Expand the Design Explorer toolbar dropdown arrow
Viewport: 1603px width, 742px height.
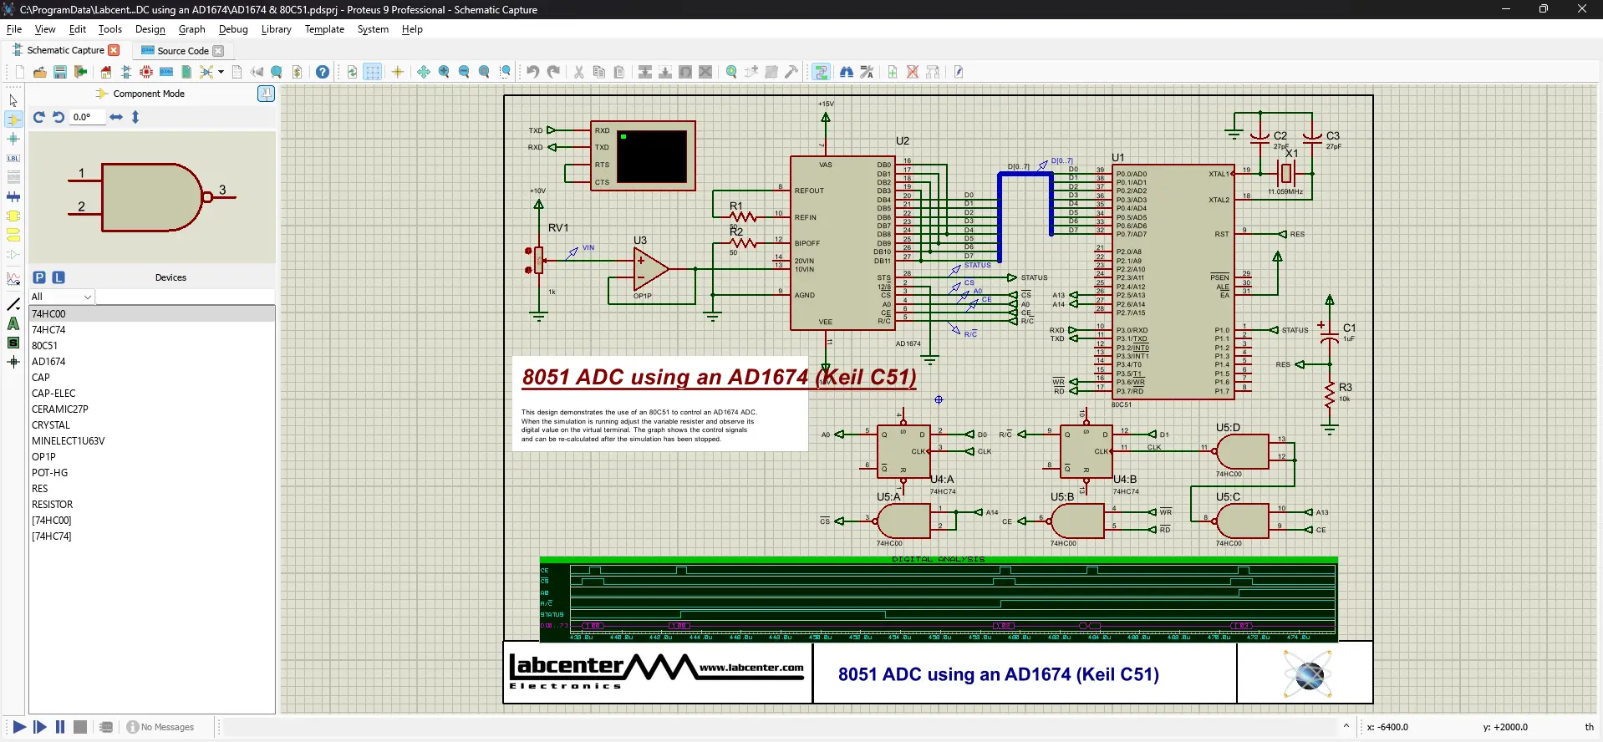click(221, 72)
